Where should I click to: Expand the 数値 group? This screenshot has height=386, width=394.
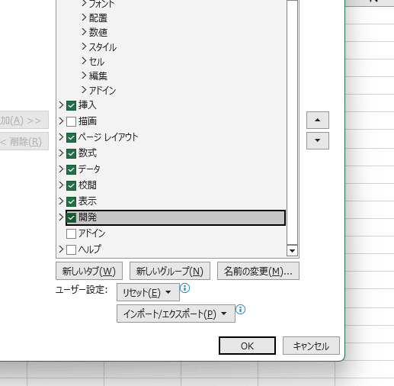tap(84, 32)
